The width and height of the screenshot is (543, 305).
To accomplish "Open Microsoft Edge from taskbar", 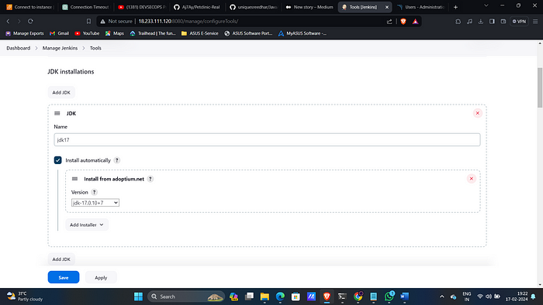I will (280, 296).
